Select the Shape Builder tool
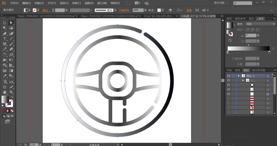 click(5, 65)
